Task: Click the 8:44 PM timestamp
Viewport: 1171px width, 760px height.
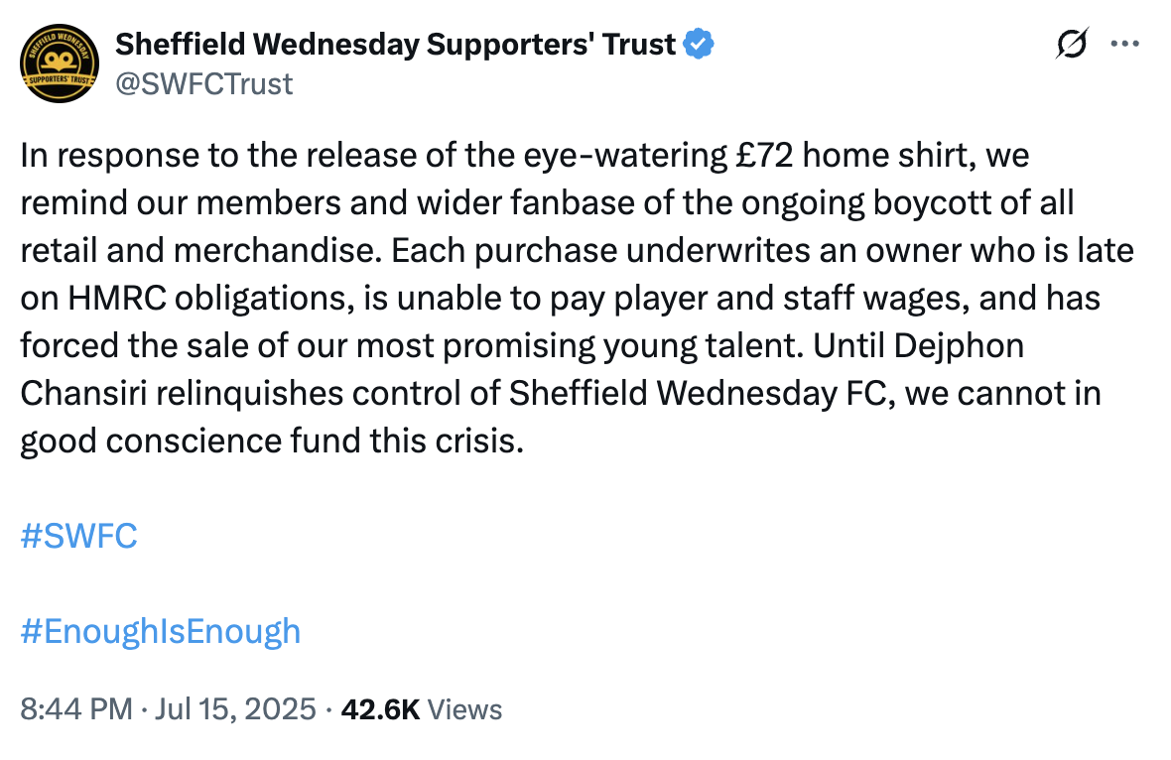Action: pos(76,709)
